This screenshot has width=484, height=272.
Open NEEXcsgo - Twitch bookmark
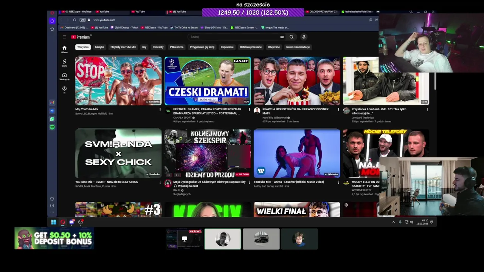(124, 28)
